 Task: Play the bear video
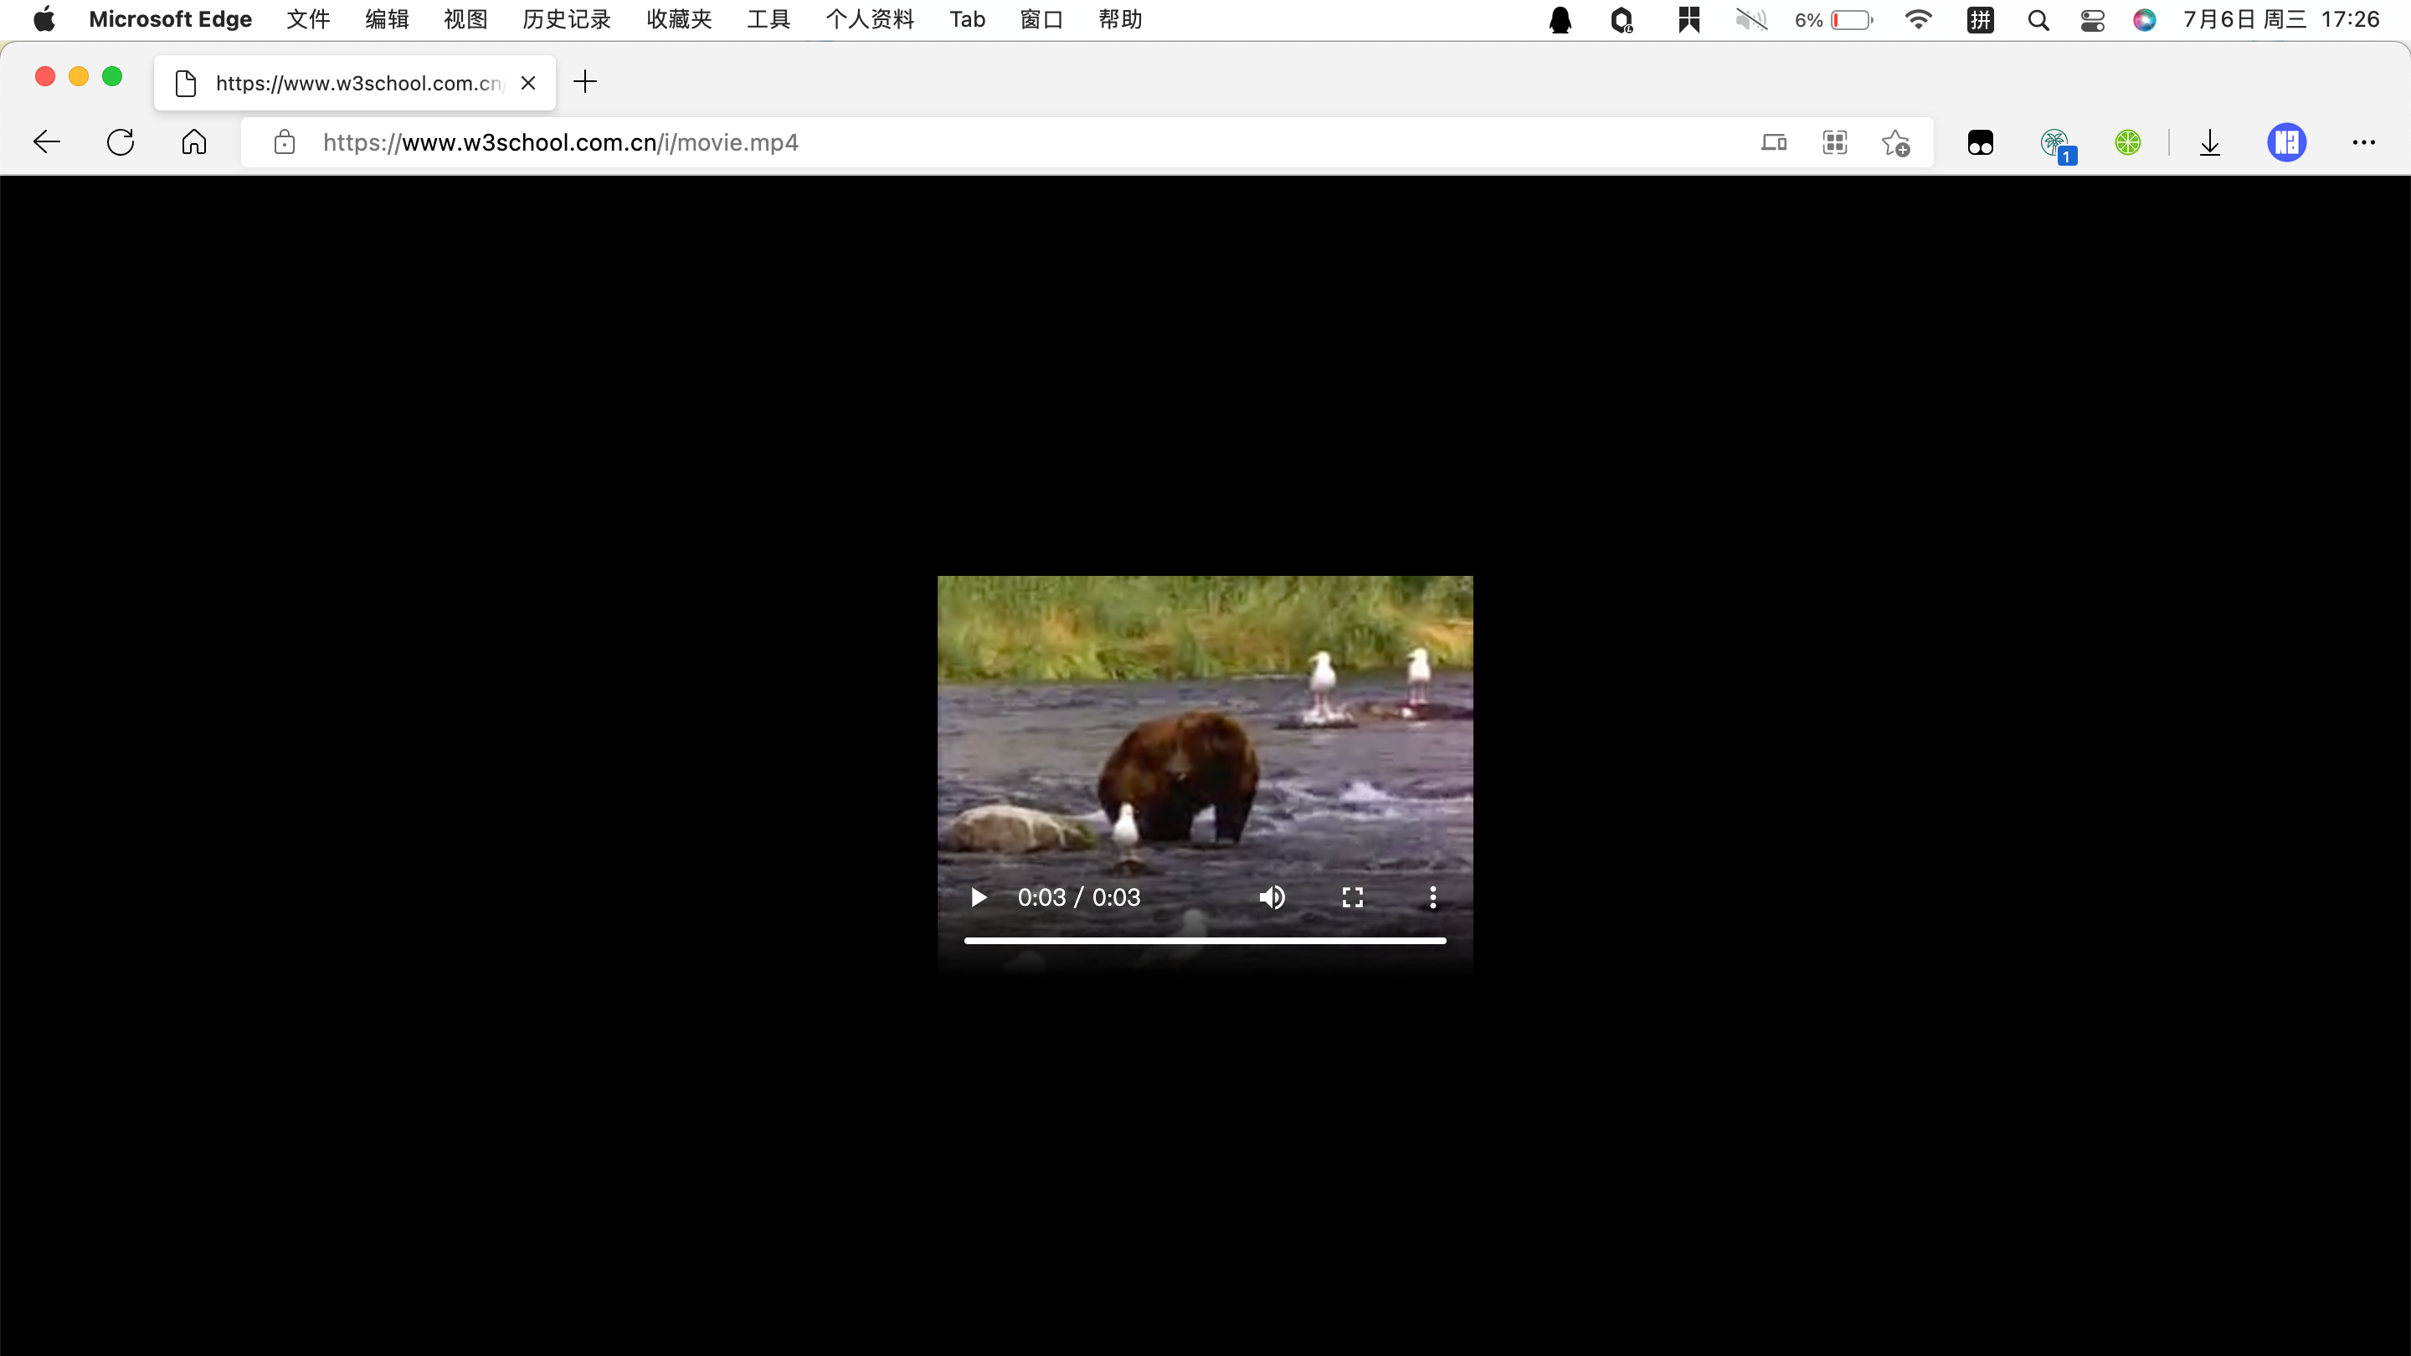[x=978, y=897]
